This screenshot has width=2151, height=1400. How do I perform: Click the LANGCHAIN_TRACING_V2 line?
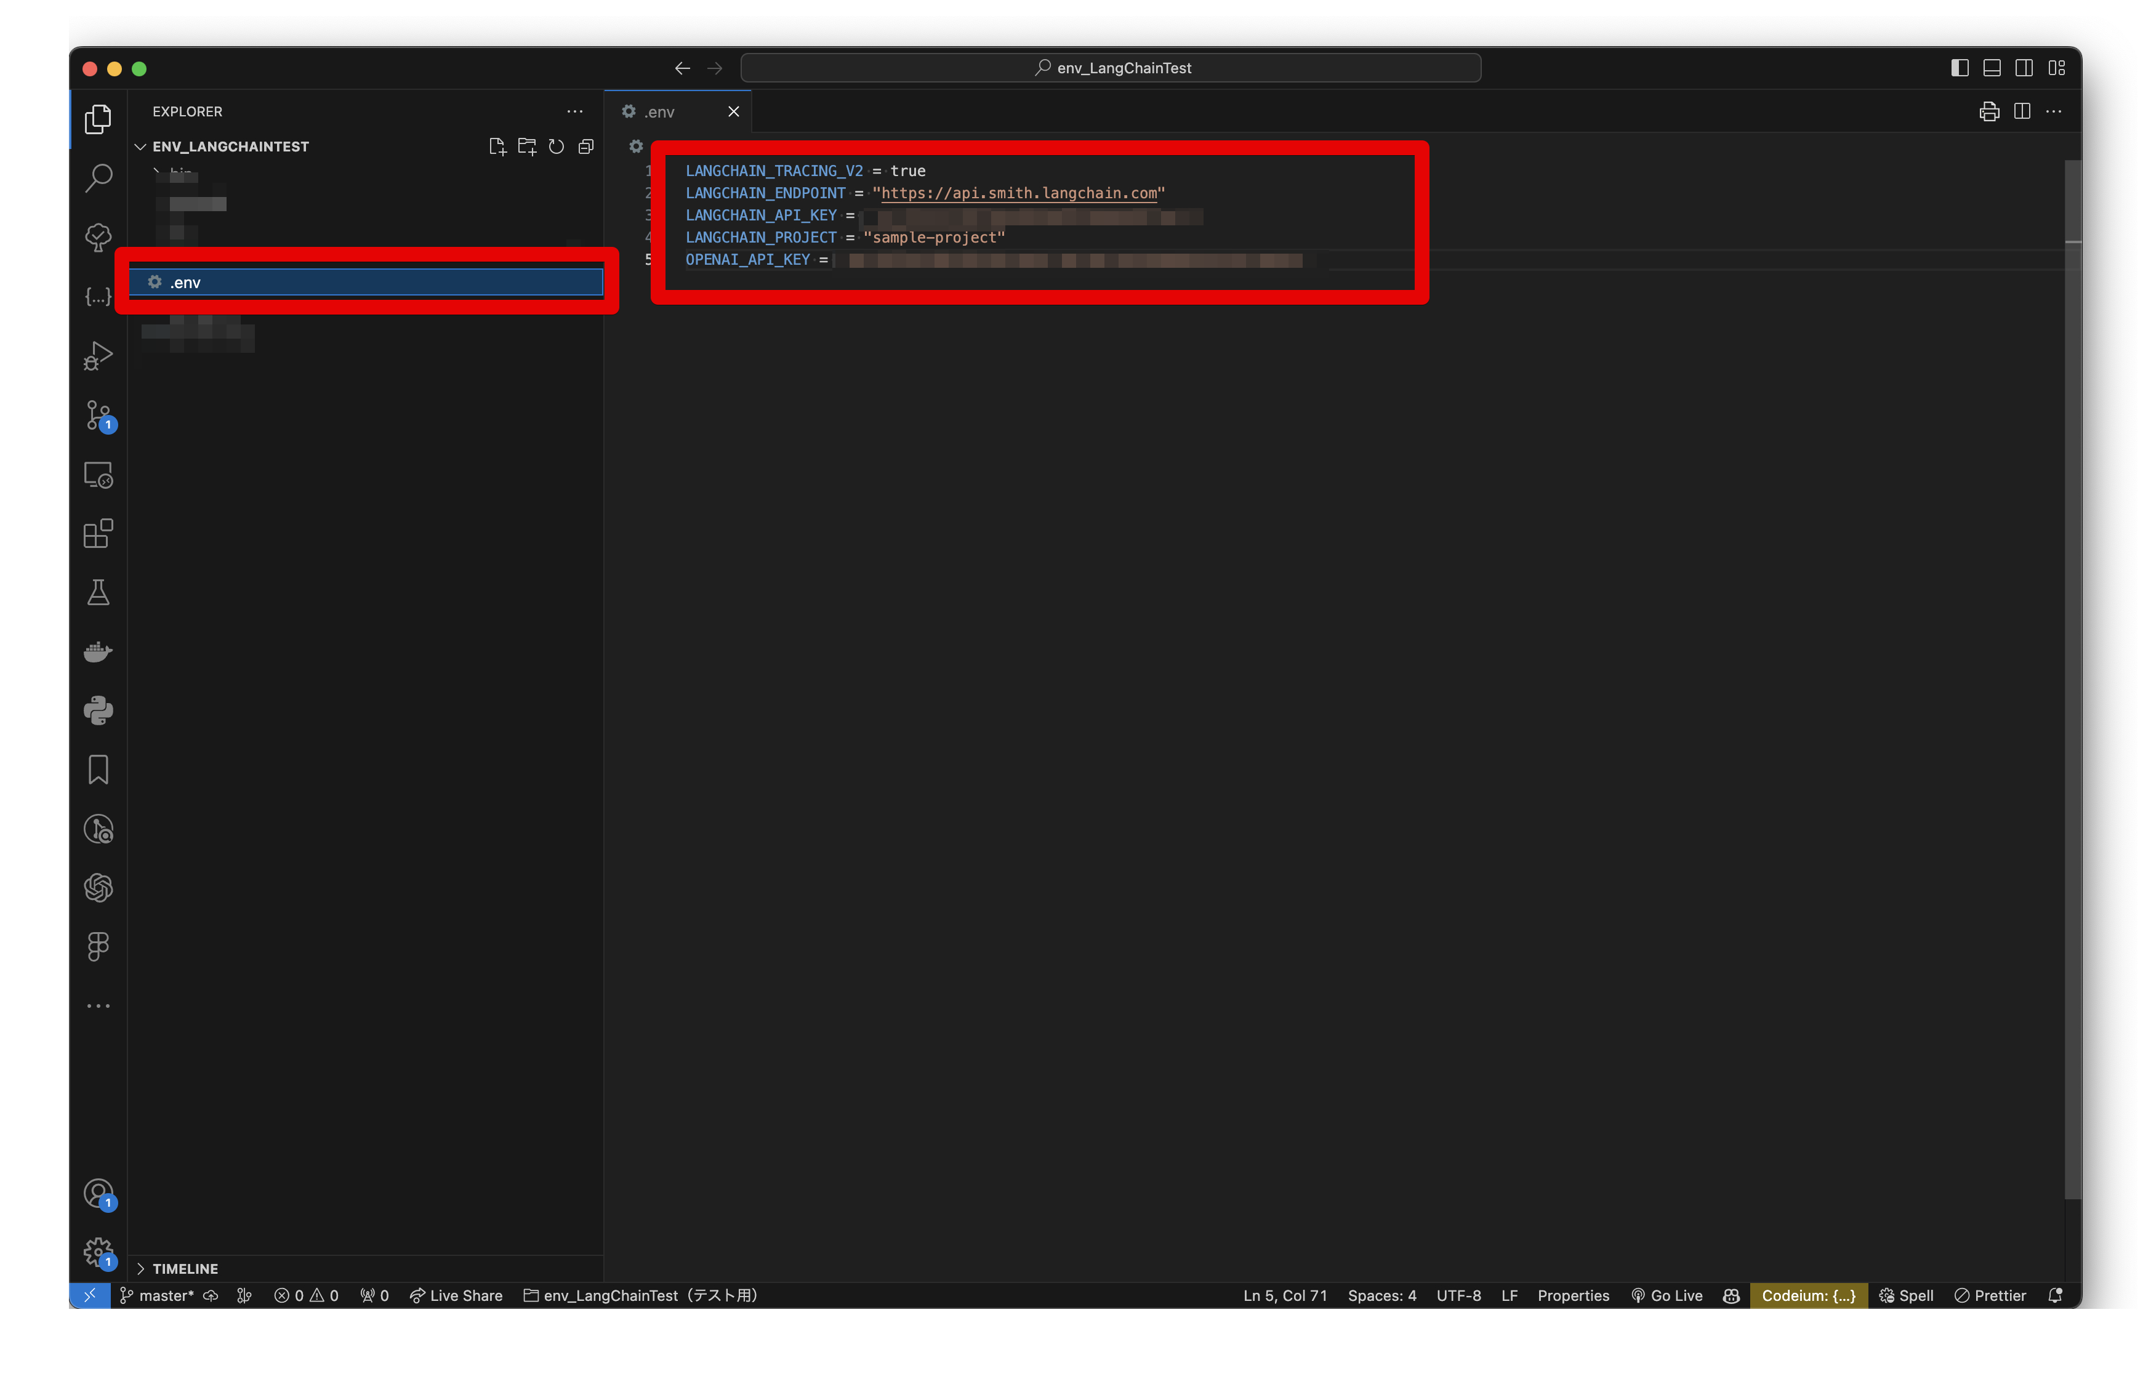[x=805, y=171]
